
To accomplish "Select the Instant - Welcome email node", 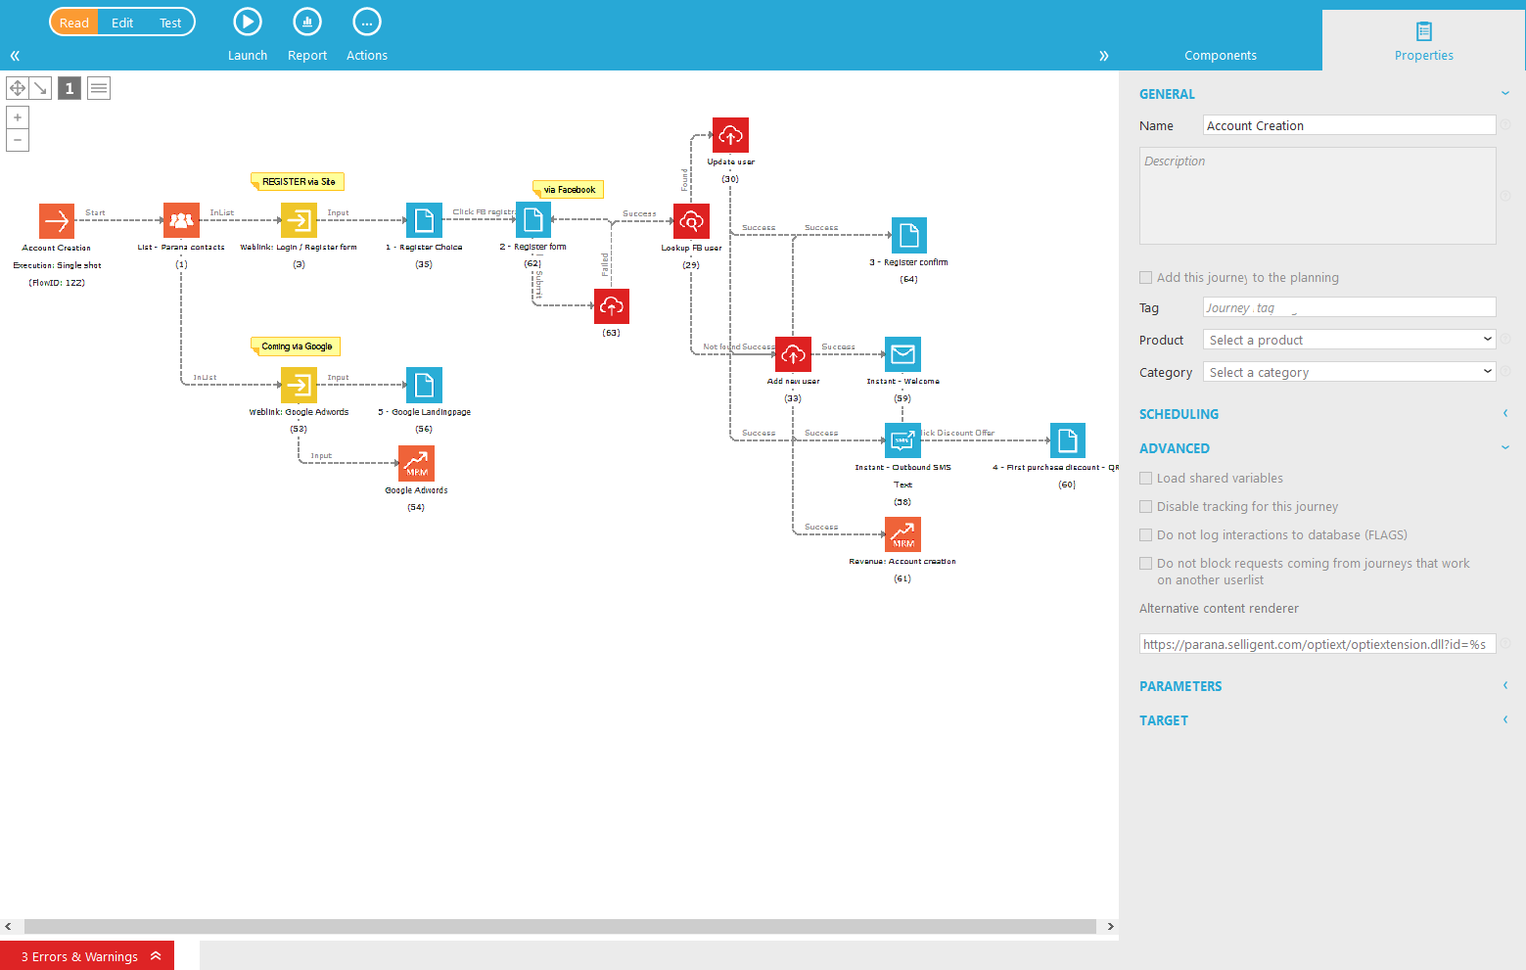I will click(902, 354).
